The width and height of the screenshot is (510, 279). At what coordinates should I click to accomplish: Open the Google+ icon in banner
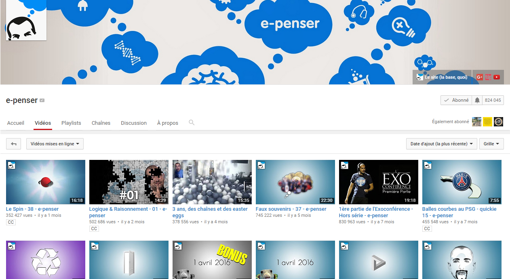[480, 77]
